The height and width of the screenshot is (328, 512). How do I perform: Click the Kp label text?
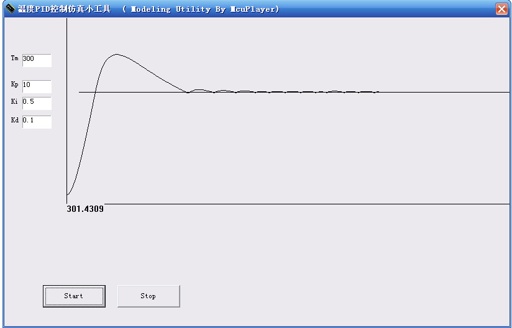14,84
